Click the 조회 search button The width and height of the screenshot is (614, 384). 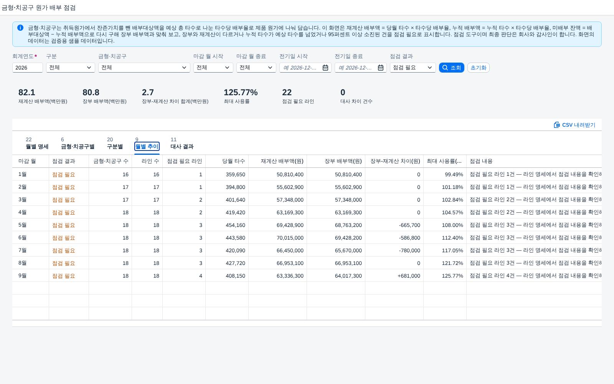[452, 68]
